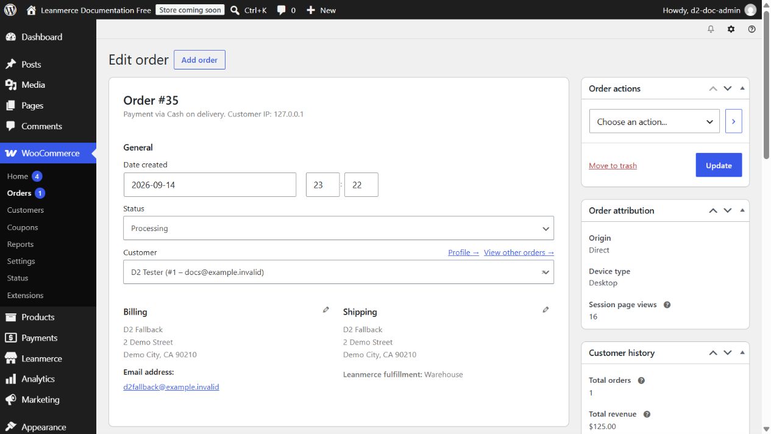The width and height of the screenshot is (771, 434).
Task: Open Customers submenu item
Action: [x=26, y=210]
